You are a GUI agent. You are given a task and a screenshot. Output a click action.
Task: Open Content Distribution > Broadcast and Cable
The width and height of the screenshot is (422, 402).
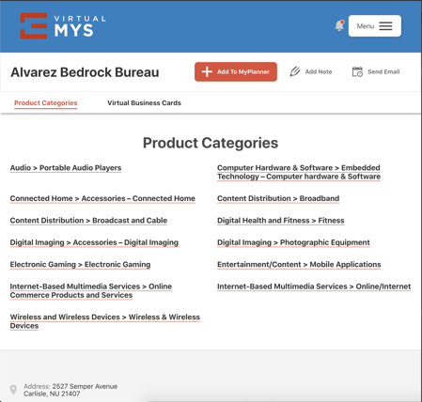(x=88, y=221)
